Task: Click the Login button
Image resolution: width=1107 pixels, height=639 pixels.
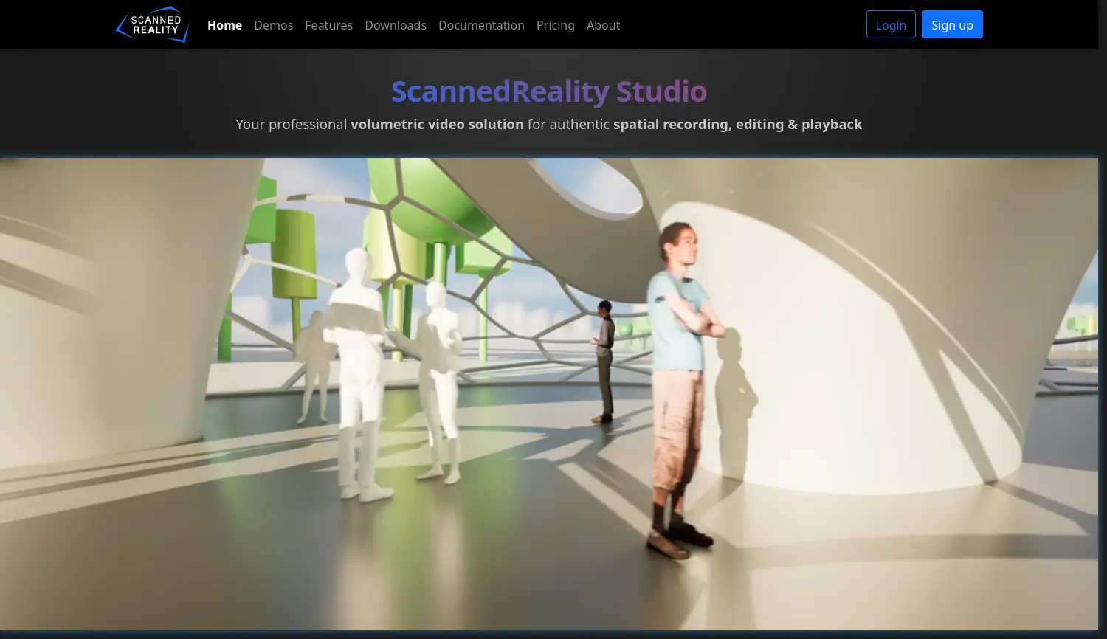Action: pos(891,24)
